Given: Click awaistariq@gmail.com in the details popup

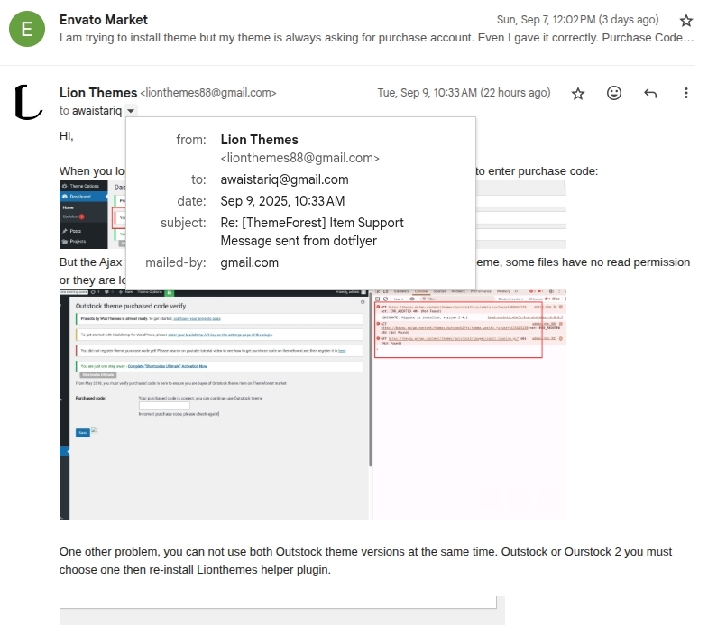Looking at the screenshot, I should coord(284,179).
